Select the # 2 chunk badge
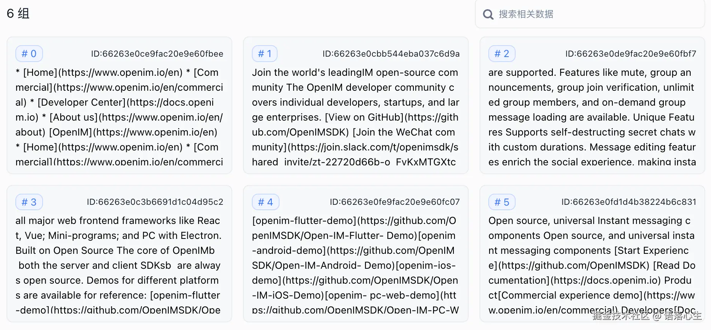This screenshot has width=711, height=330. (x=502, y=54)
